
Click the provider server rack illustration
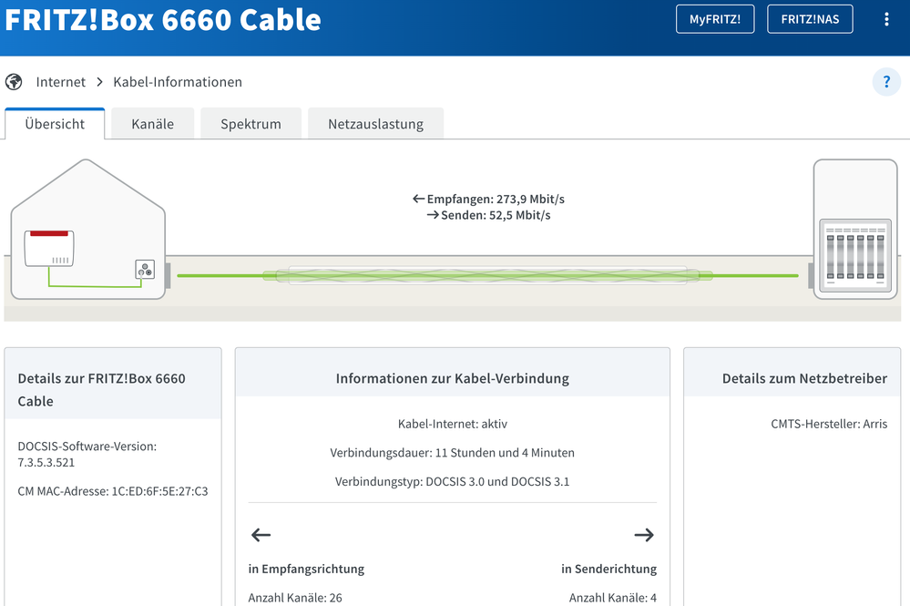click(x=855, y=230)
